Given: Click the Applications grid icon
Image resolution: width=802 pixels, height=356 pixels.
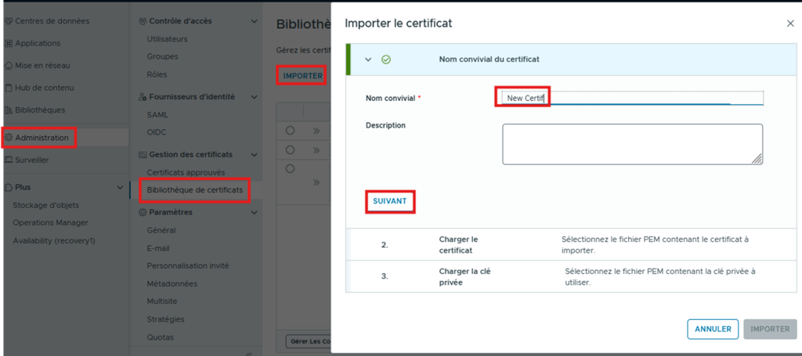Looking at the screenshot, I should click(x=9, y=43).
